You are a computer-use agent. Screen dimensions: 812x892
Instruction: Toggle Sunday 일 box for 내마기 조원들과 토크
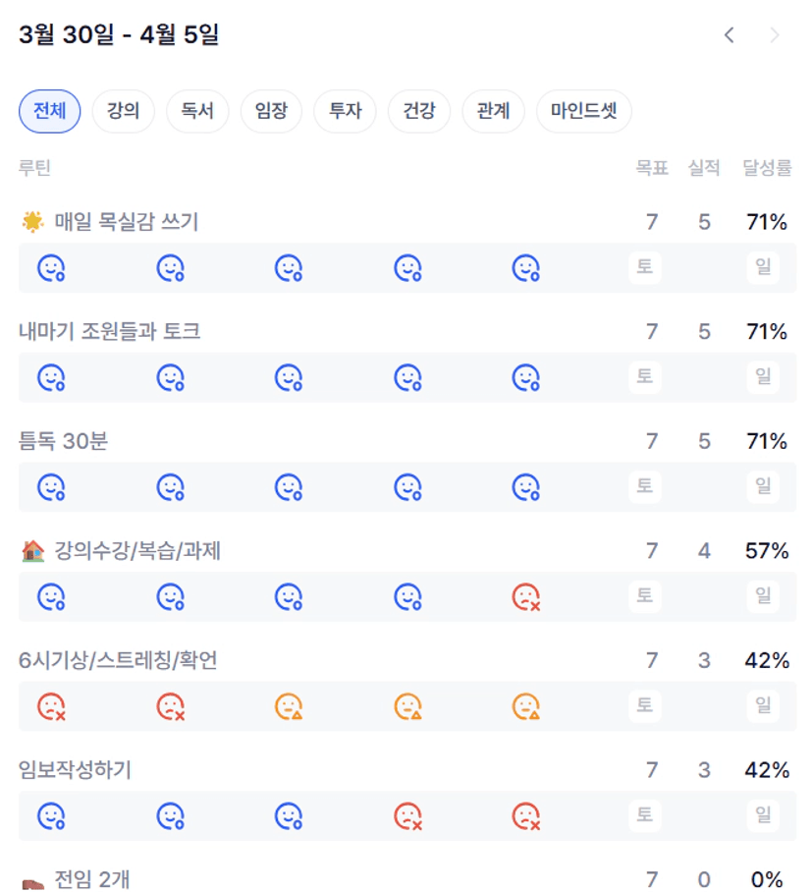763,376
